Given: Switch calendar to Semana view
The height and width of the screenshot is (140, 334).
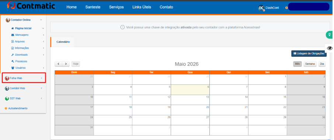Looking at the screenshot, I should 310,64.
